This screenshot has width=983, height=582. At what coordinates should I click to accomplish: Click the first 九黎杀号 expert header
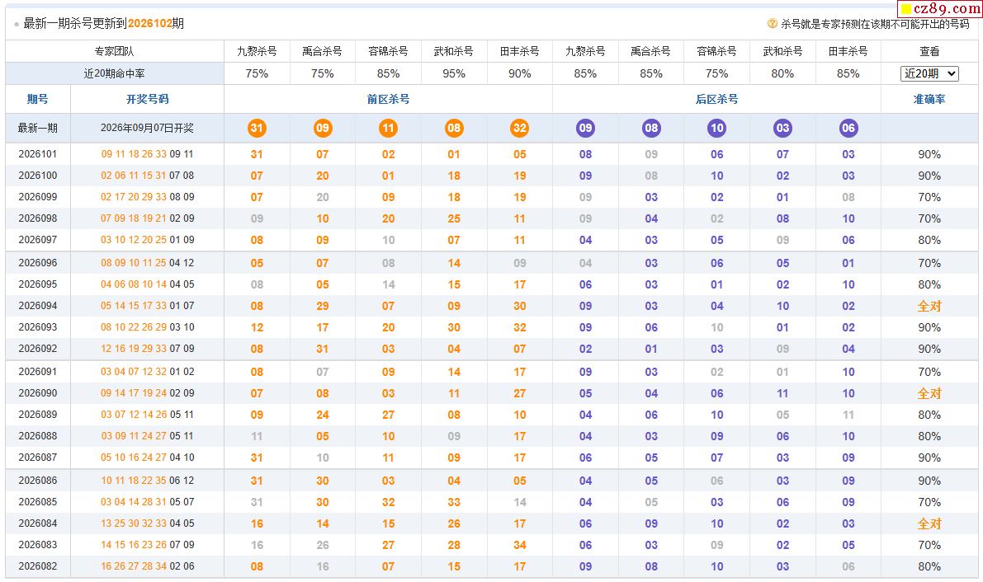(x=257, y=51)
